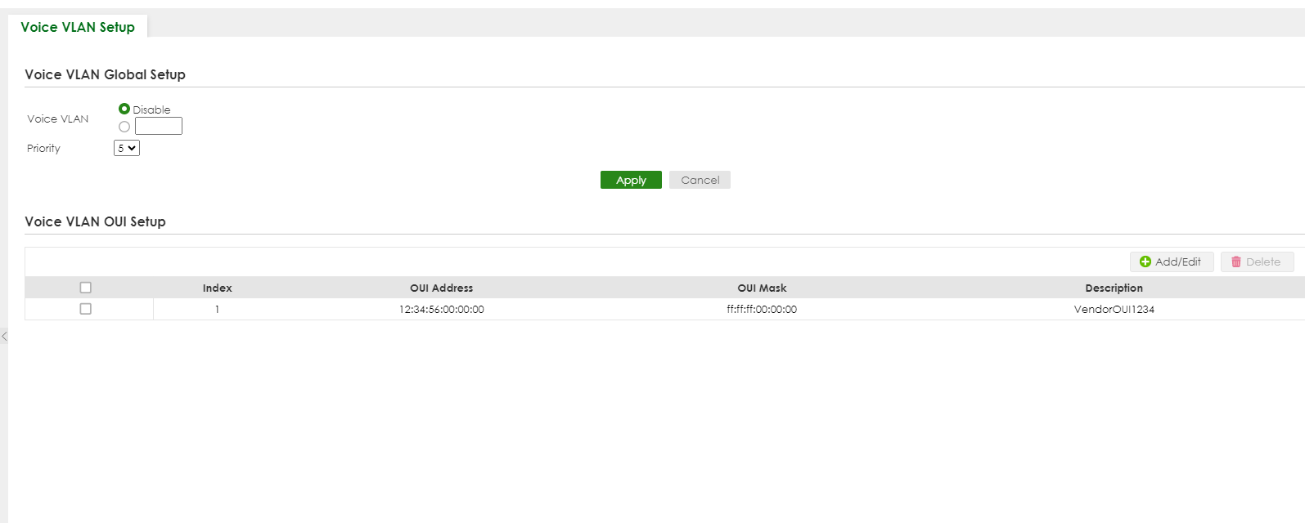The width and height of the screenshot is (1305, 523).
Task: Expand the side panel with left-edge arrow
Action: pyautogui.click(x=4, y=336)
